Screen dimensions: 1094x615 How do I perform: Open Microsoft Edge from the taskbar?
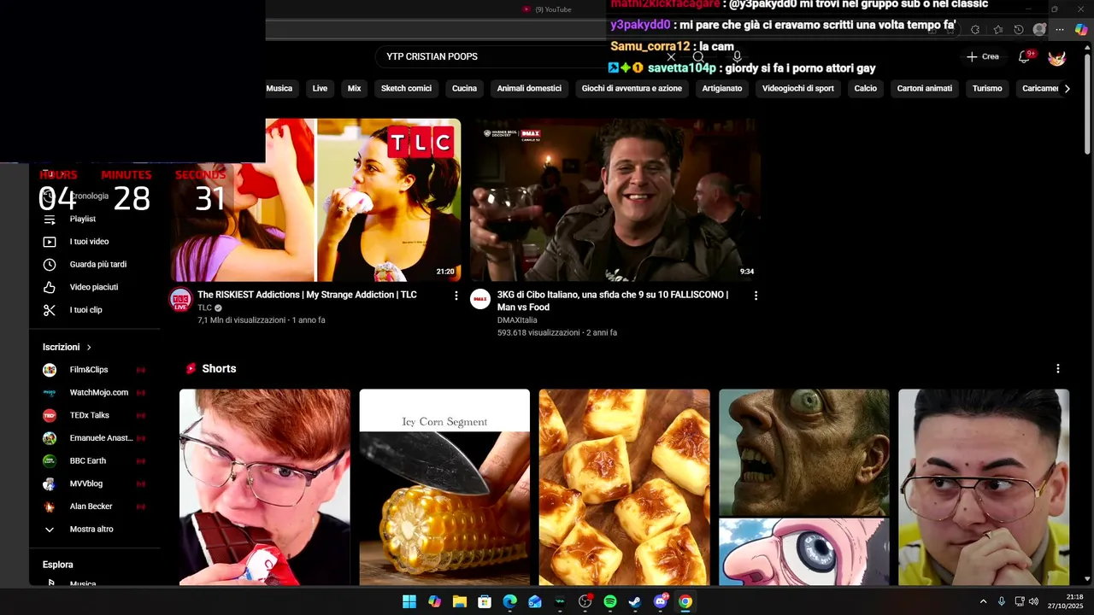tap(510, 601)
